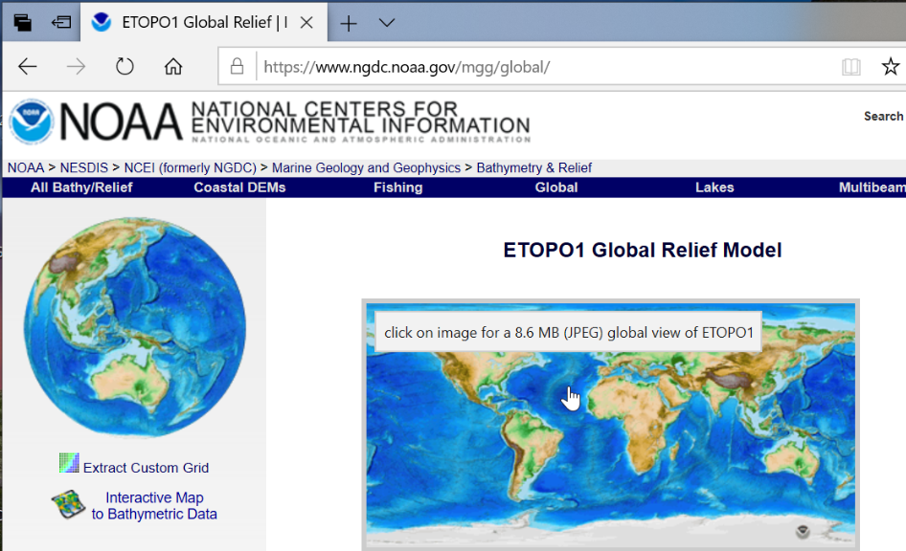Open the browser Home icon
The height and width of the screenshot is (551, 906).
[x=172, y=66]
